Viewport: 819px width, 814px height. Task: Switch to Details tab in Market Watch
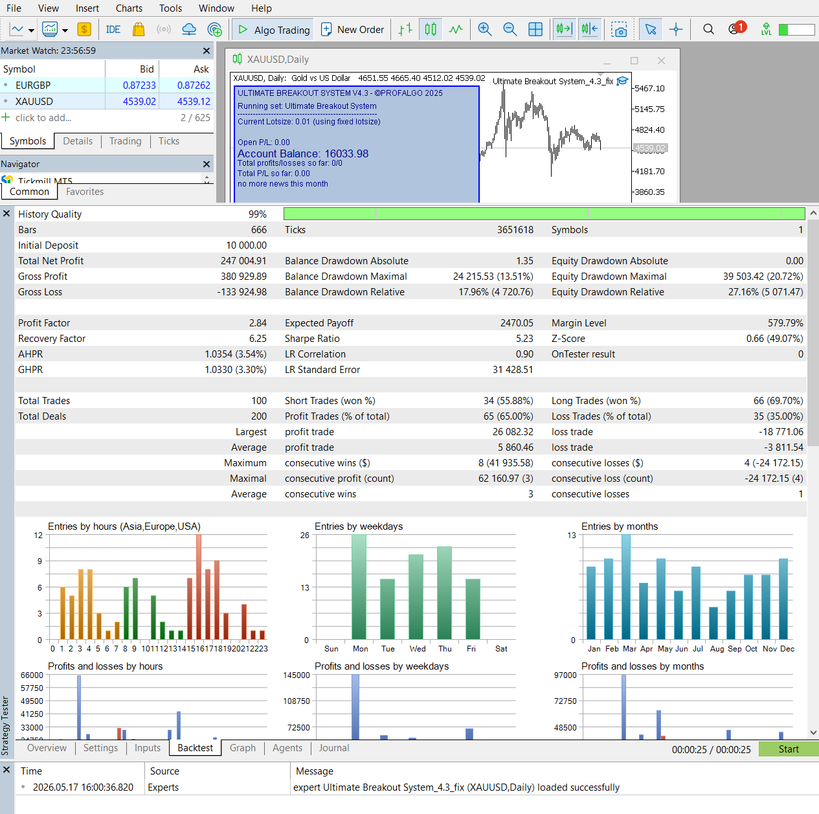(x=78, y=141)
